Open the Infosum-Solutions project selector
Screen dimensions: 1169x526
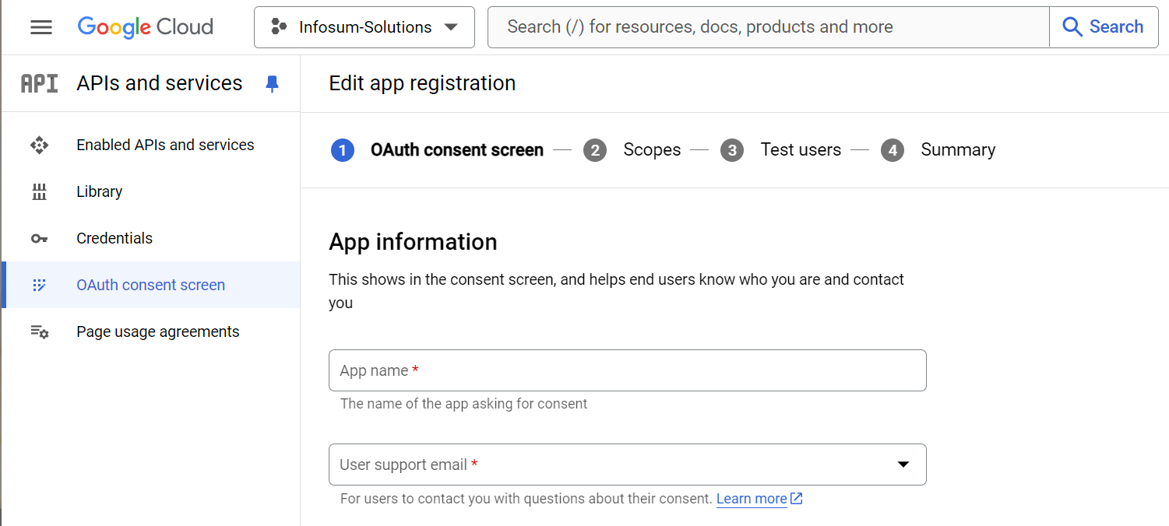(x=364, y=27)
